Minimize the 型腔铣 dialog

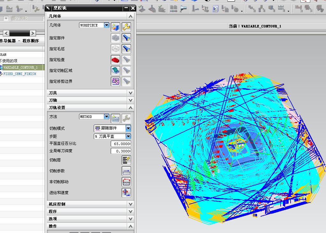click(x=126, y=8)
